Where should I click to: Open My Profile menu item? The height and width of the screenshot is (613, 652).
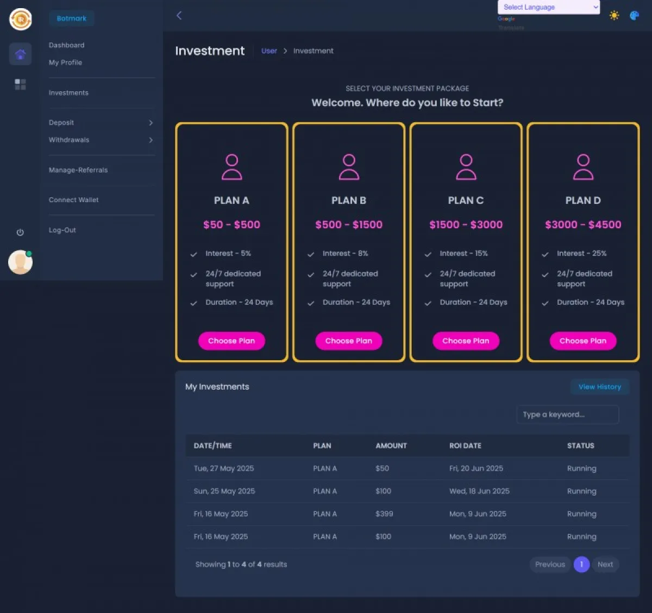click(65, 62)
